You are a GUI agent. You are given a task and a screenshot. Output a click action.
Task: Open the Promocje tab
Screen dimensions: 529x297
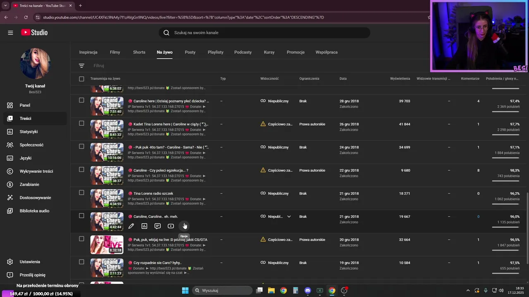pyautogui.click(x=295, y=52)
